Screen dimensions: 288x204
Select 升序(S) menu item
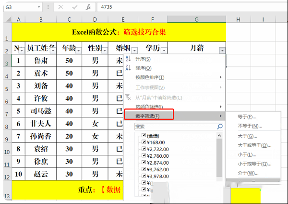(x=175, y=59)
